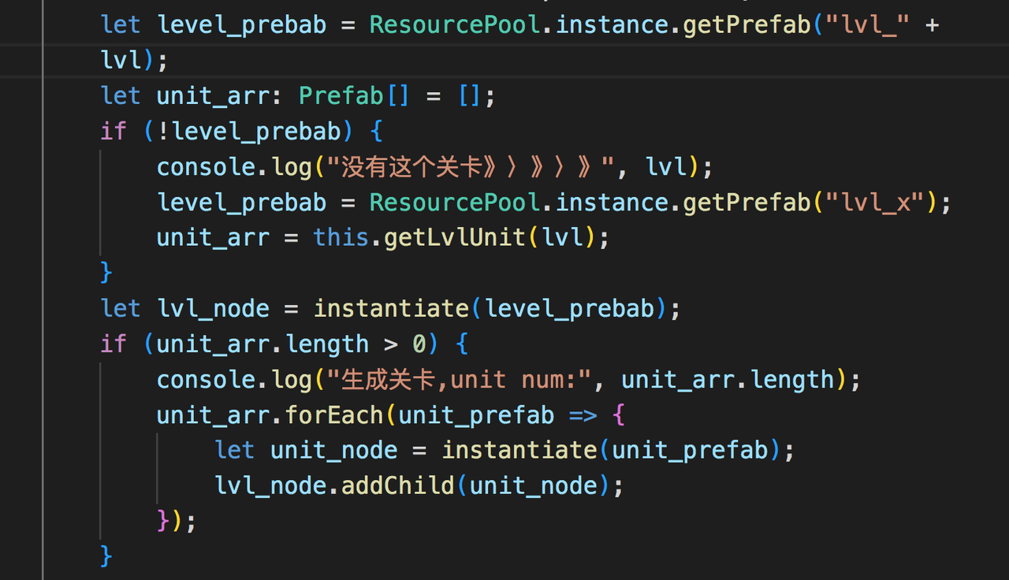
Task: Place cursor on wrapped "lvl);" continuation line
Action: (x=135, y=61)
